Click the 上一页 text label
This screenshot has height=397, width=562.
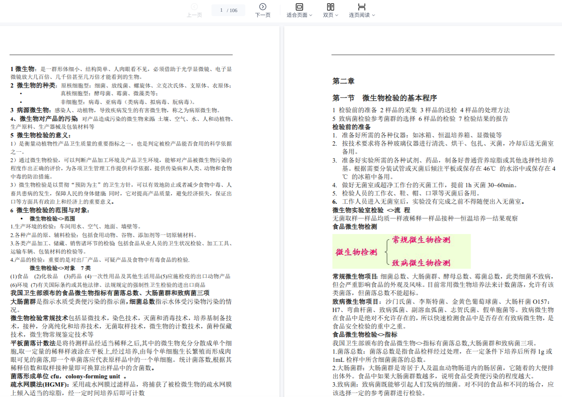[x=194, y=15]
